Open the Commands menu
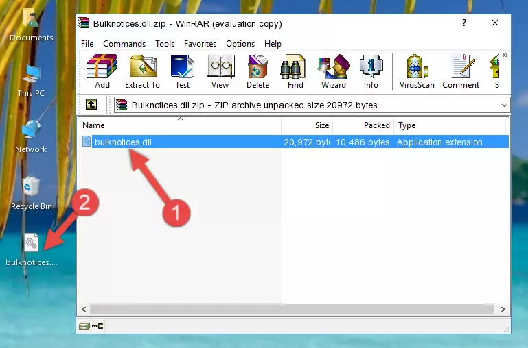The height and width of the screenshot is (348, 528). click(x=124, y=44)
